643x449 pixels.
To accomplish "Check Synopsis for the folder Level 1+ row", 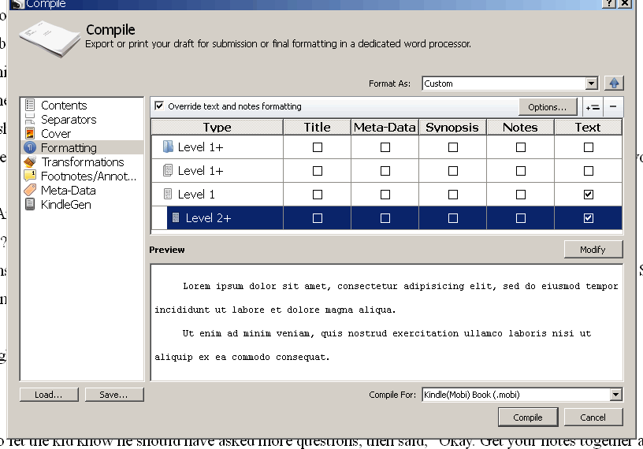I will pyautogui.click(x=453, y=147).
